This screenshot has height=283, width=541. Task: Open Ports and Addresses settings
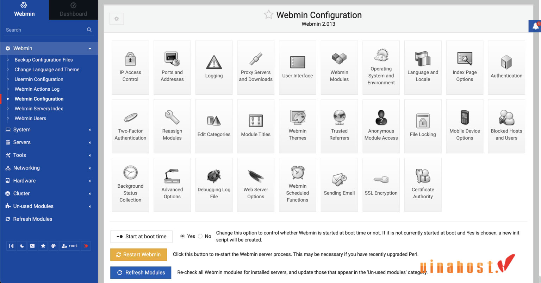click(172, 67)
